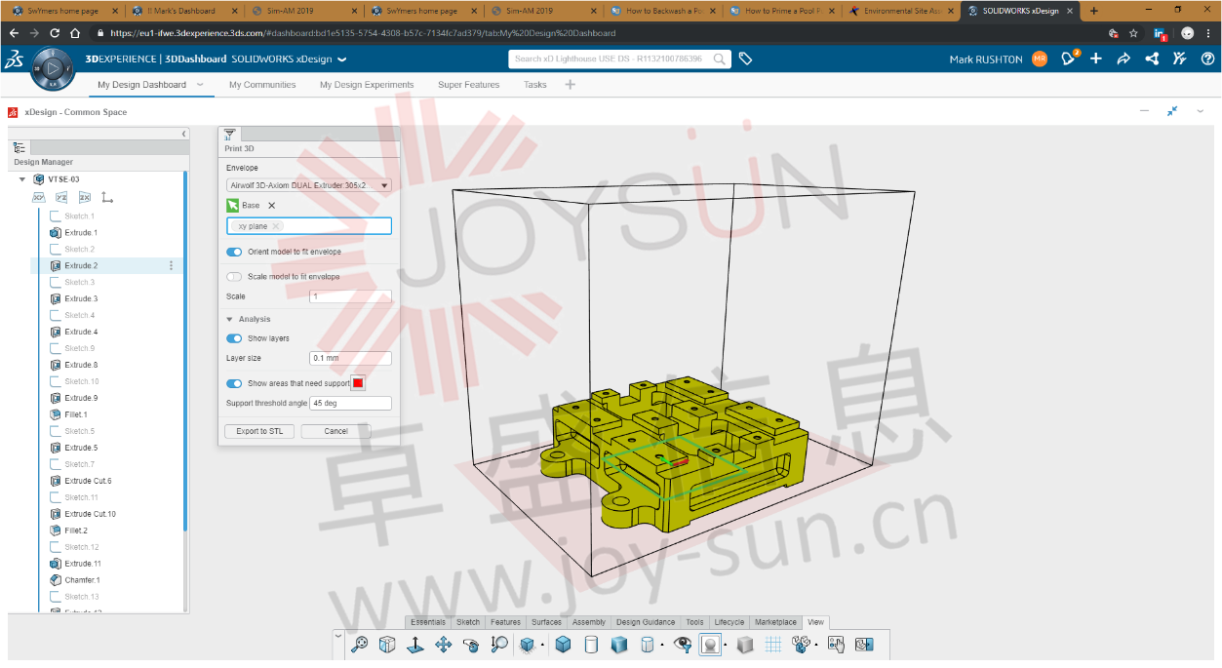1222x668 pixels.
Task: Open Extrude.2 three-dot options menu
Action: (x=172, y=265)
